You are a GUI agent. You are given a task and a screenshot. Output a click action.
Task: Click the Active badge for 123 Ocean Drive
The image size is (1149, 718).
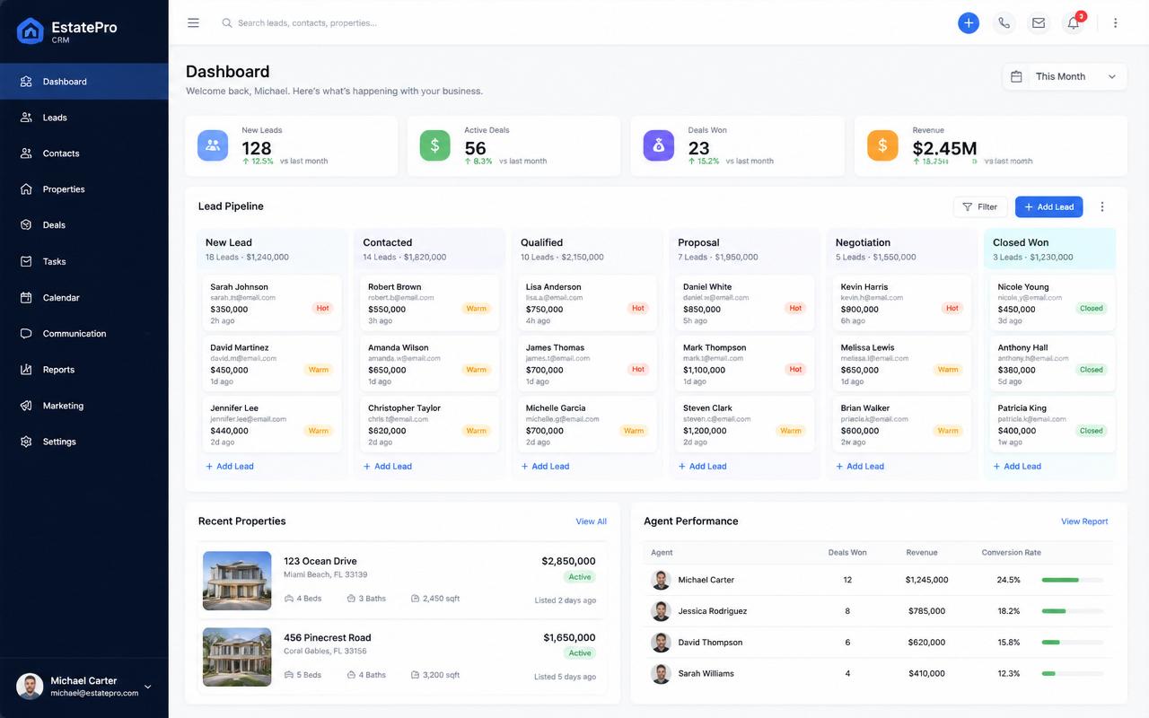[580, 577]
